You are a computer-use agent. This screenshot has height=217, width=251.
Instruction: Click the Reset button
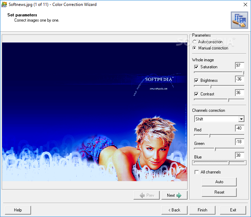219,192
